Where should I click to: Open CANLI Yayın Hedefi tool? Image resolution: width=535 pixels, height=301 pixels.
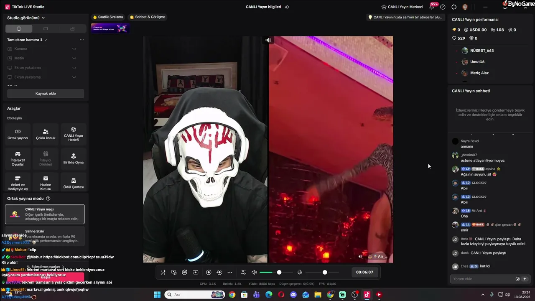click(x=74, y=134)
